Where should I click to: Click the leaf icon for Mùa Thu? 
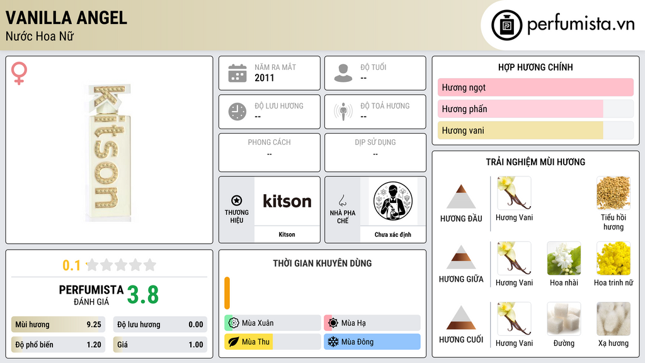(x=234, y=342)
